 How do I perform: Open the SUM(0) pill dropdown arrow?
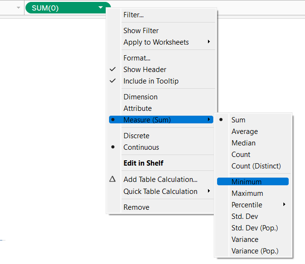click(x=100, y=8)
